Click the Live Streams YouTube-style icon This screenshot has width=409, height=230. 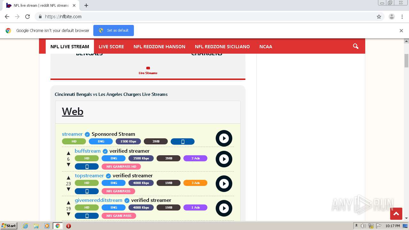coord(148,68)
